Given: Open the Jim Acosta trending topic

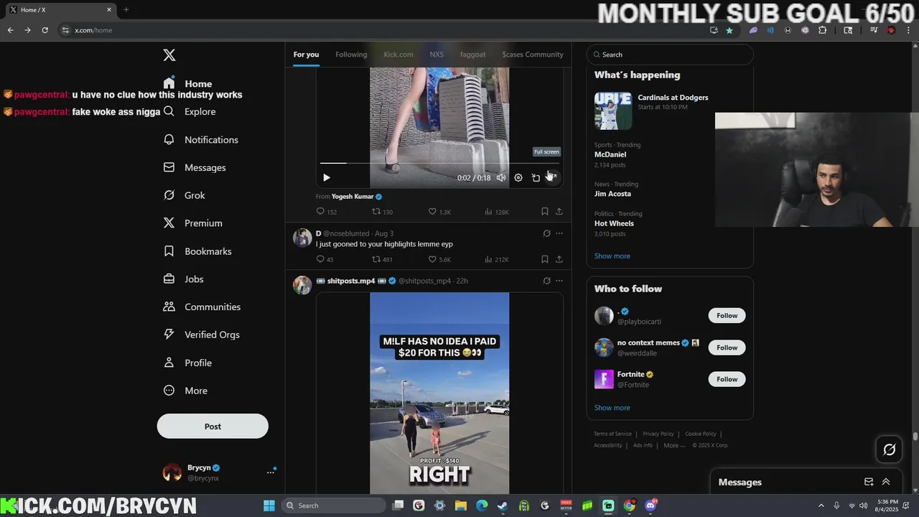Looking at the screenshot, I should click(612, 194).
